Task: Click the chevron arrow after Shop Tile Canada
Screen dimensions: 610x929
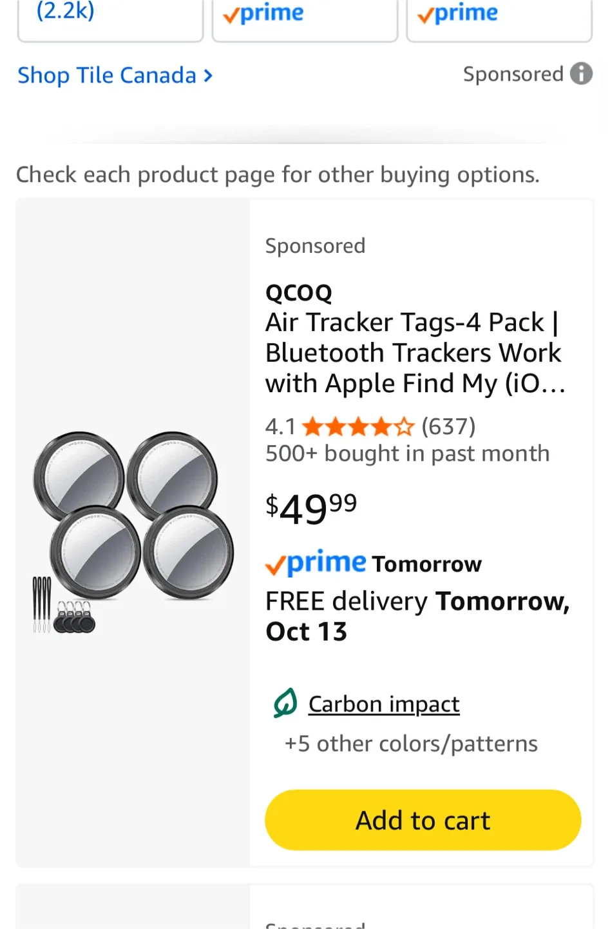Action: pos(208,75)
